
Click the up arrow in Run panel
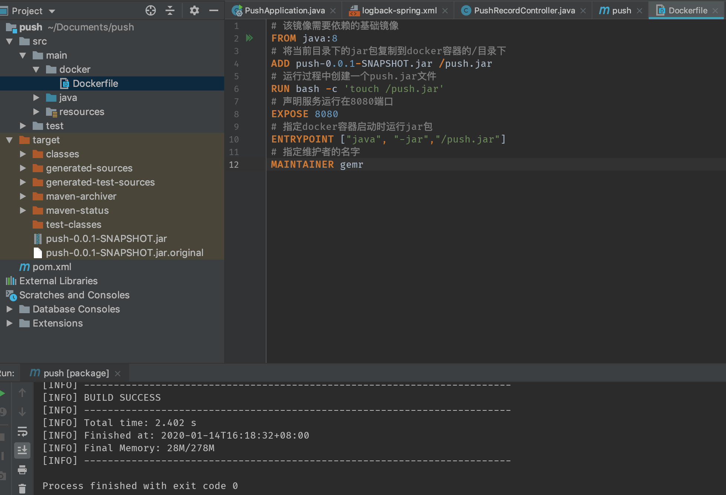(x=22, y=393)
